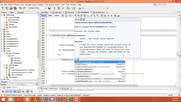The width and height of the screenshot is (181, 102).
Task: Expand Test Packages under Losrent
Action: (4, 65)
